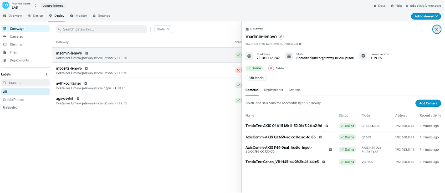Click the Edit labels button
This screenshot has height=193, width=445.
pyautogui.click(x=256, y=78)
